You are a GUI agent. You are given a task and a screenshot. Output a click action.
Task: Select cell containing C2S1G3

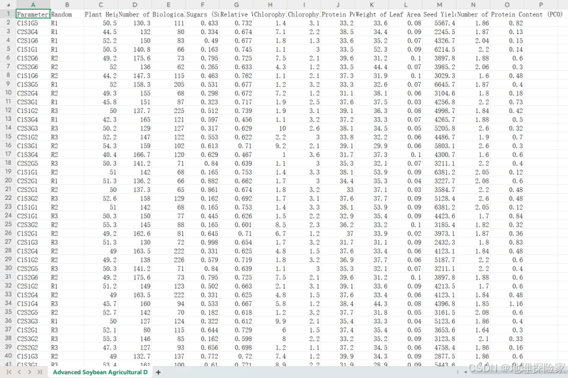33,243
